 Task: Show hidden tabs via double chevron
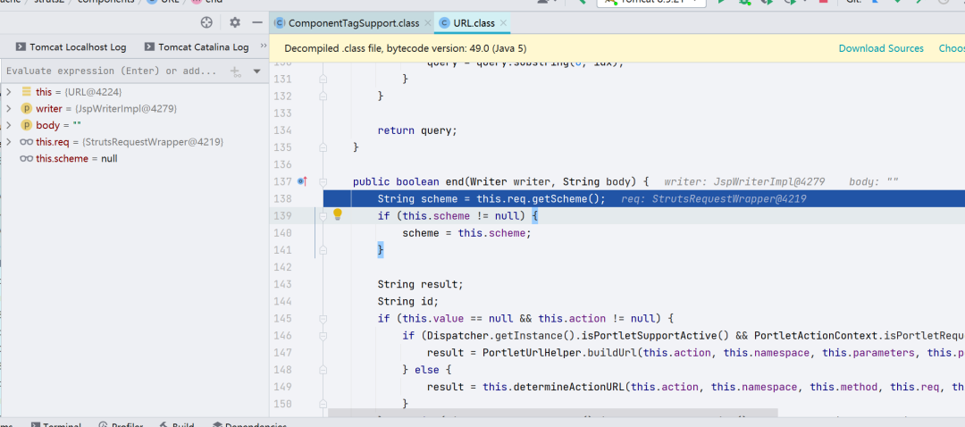(x=263, y=46)
